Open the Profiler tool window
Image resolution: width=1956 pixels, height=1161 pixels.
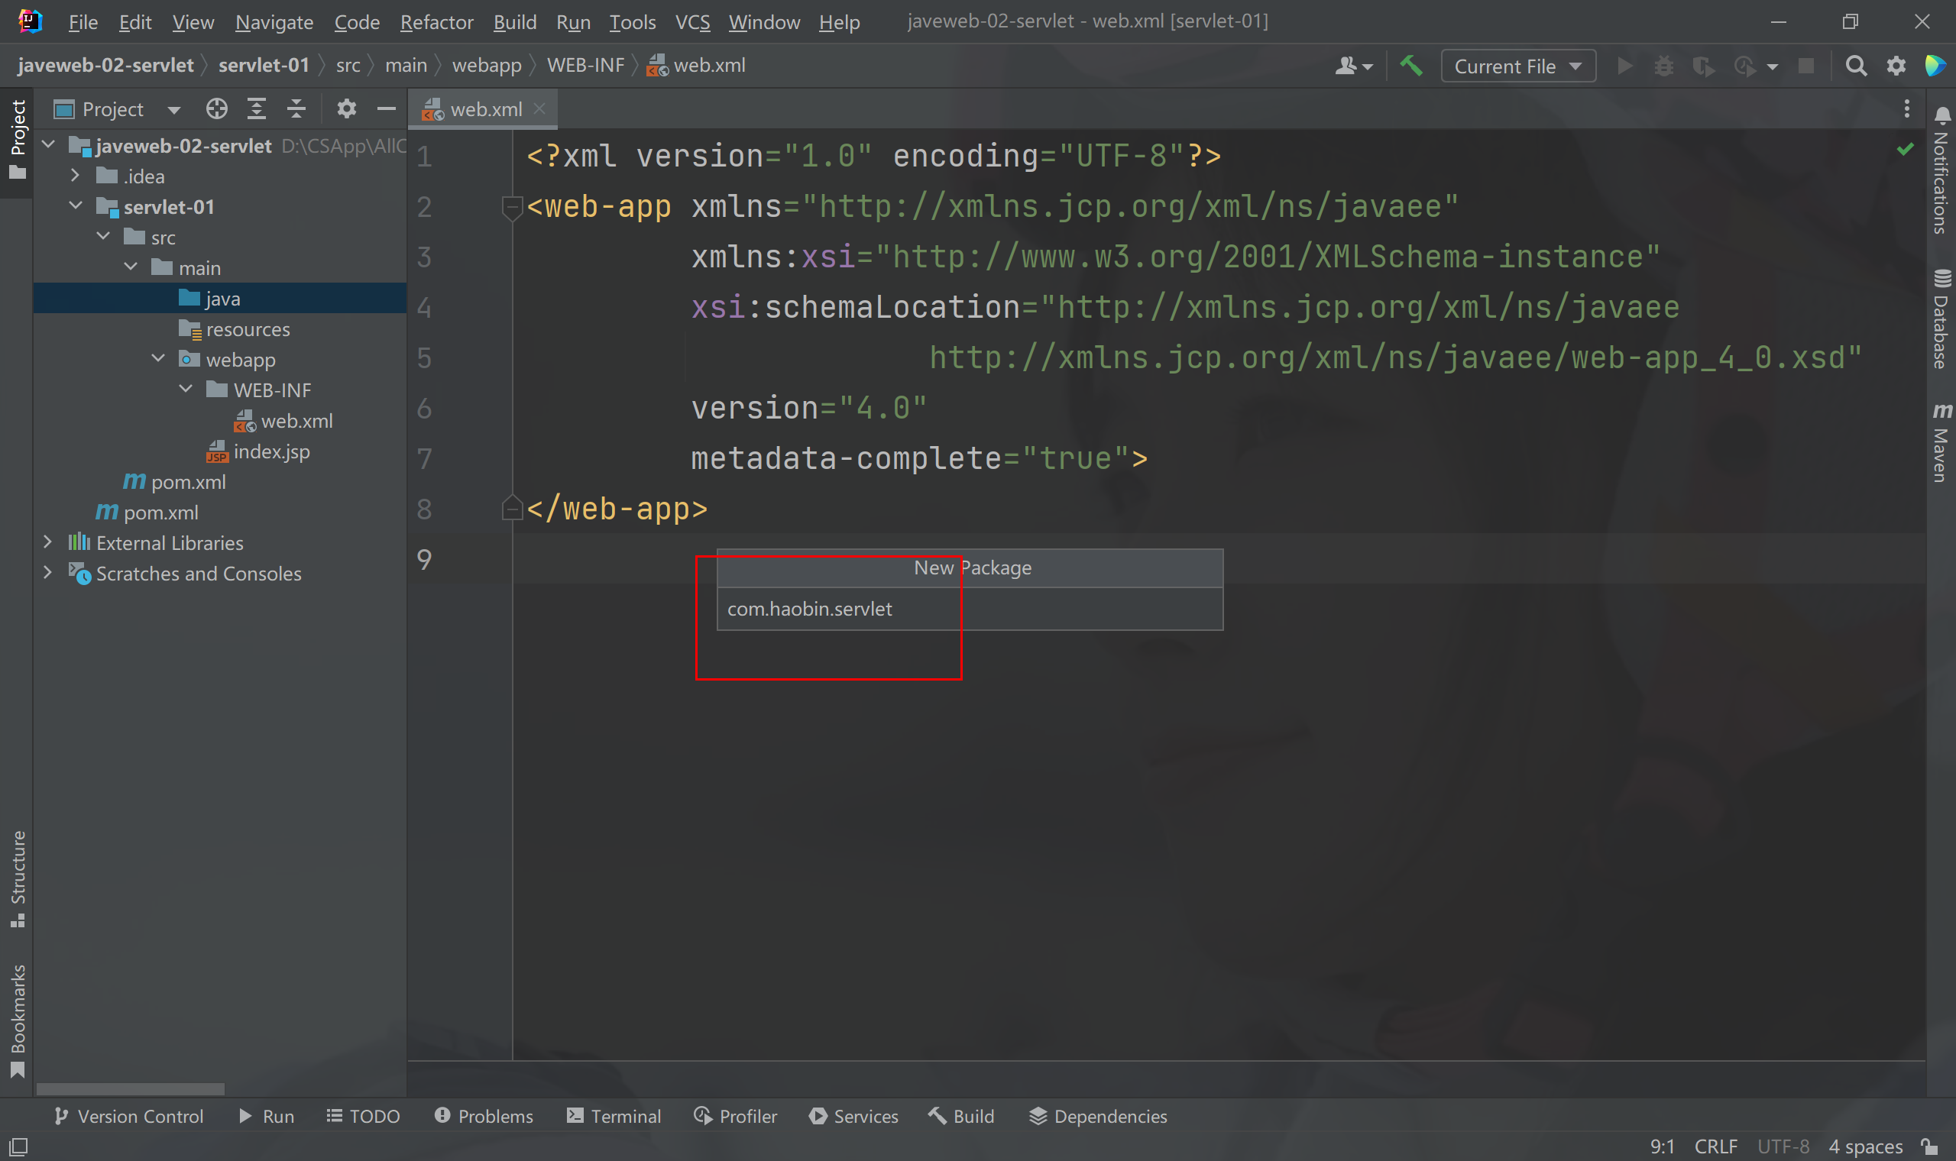736,1117
